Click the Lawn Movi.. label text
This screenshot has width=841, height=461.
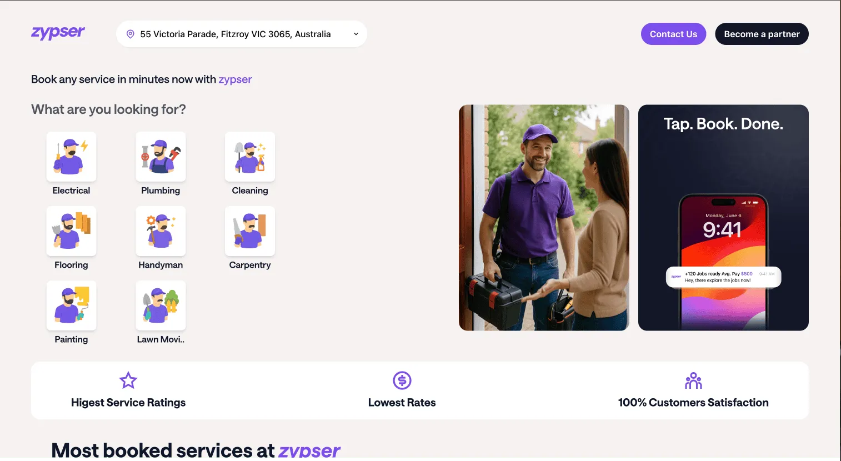161,339
